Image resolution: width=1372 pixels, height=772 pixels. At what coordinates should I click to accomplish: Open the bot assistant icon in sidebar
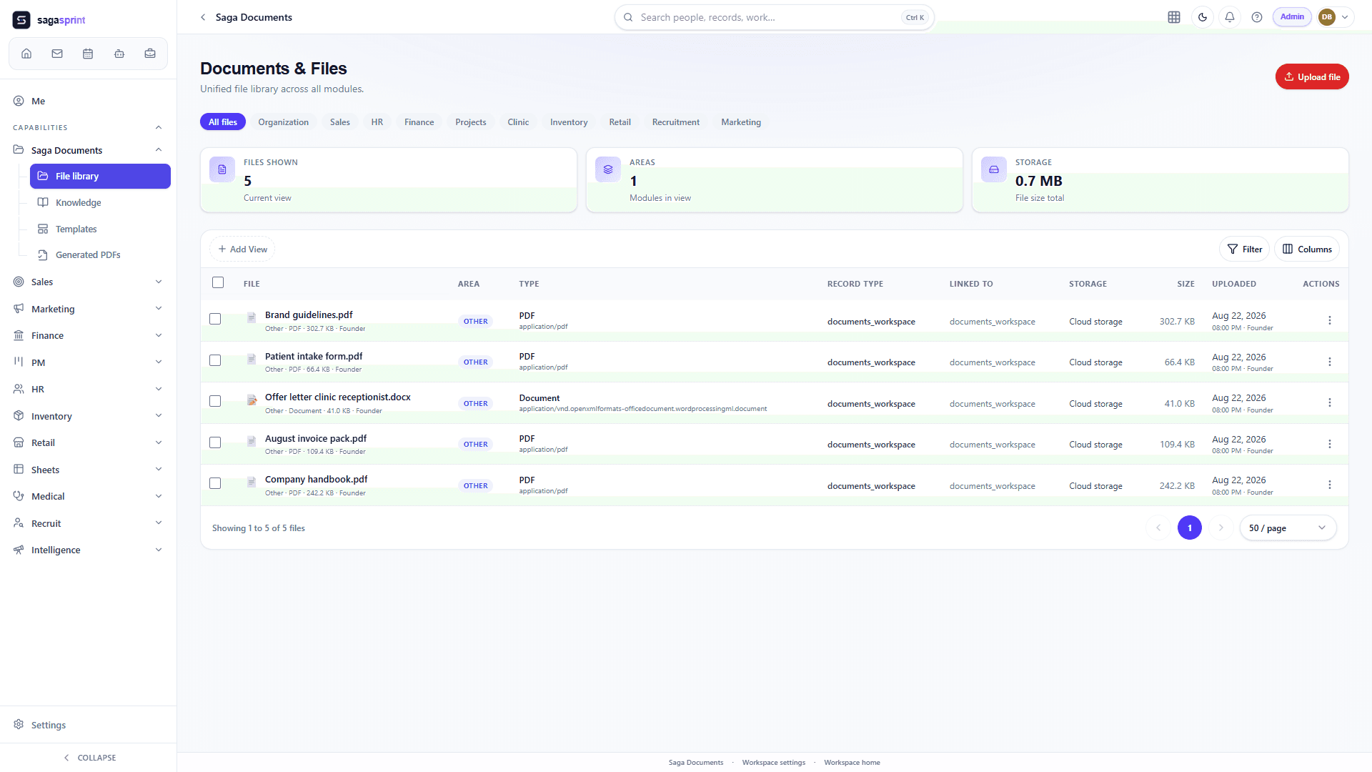(x=119, y=54)
